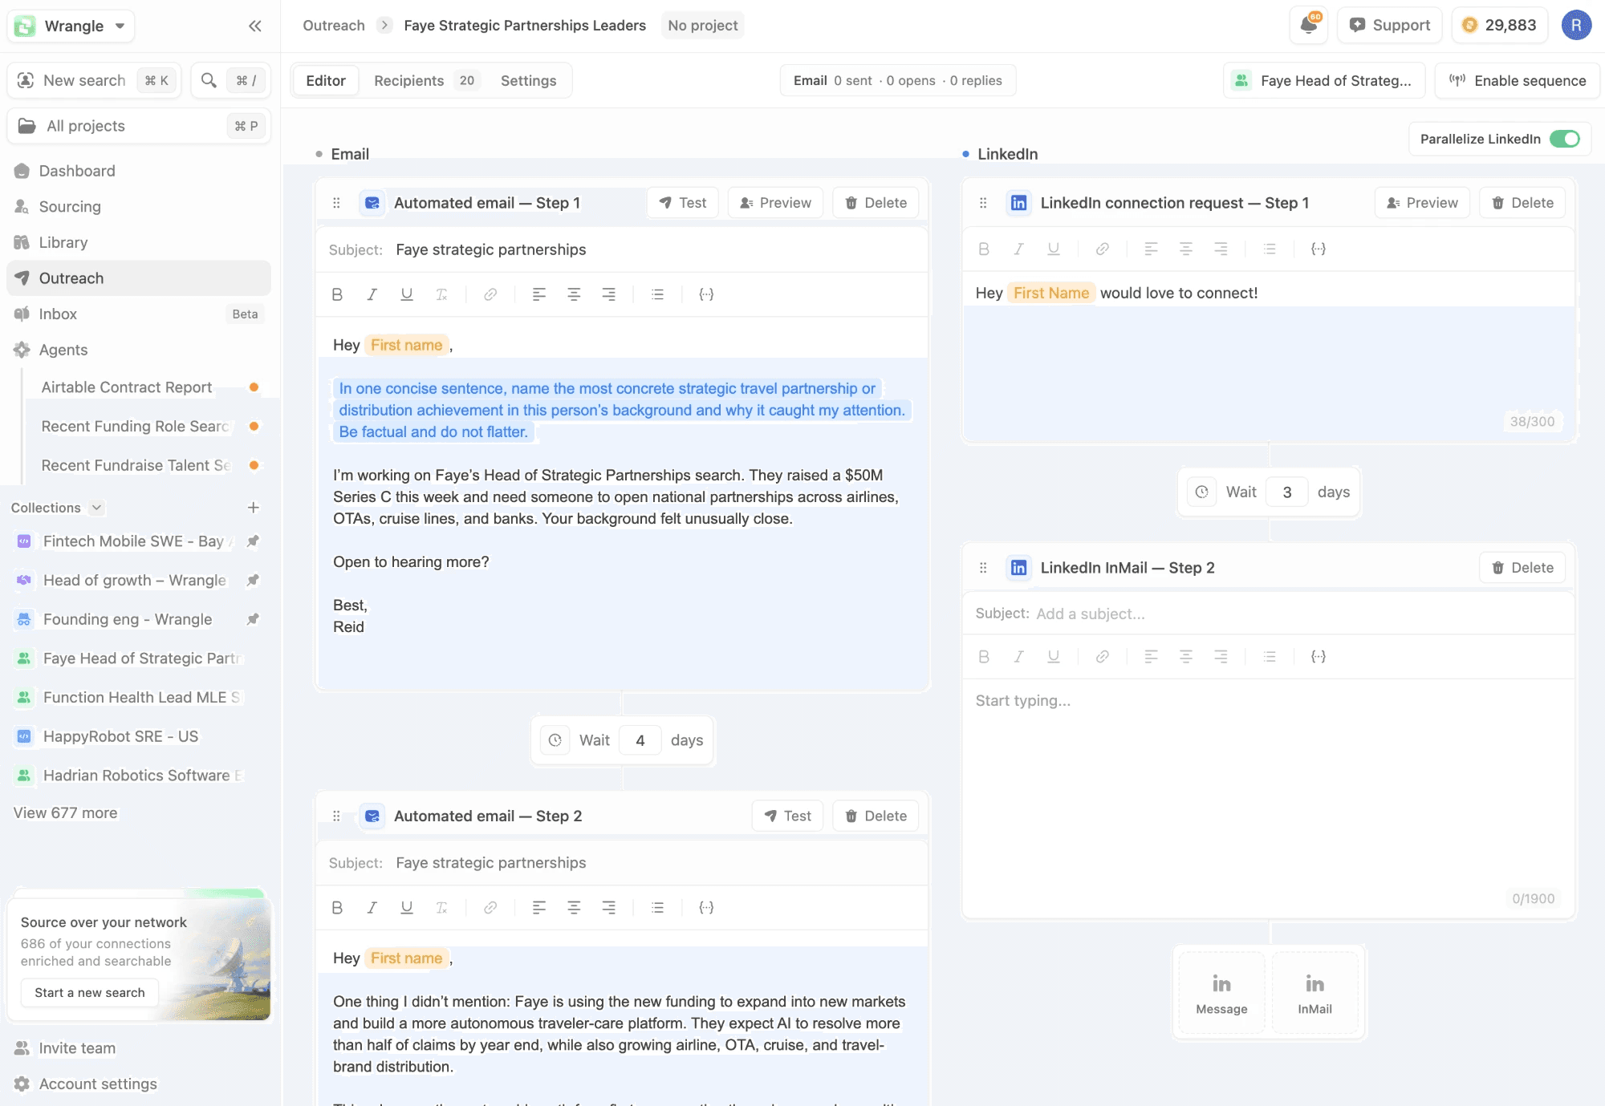Image resolution: width=1605 pixels, height=1106 pixels.
Task: Click Test on Automated email Step 1
Action: [683, 203]
